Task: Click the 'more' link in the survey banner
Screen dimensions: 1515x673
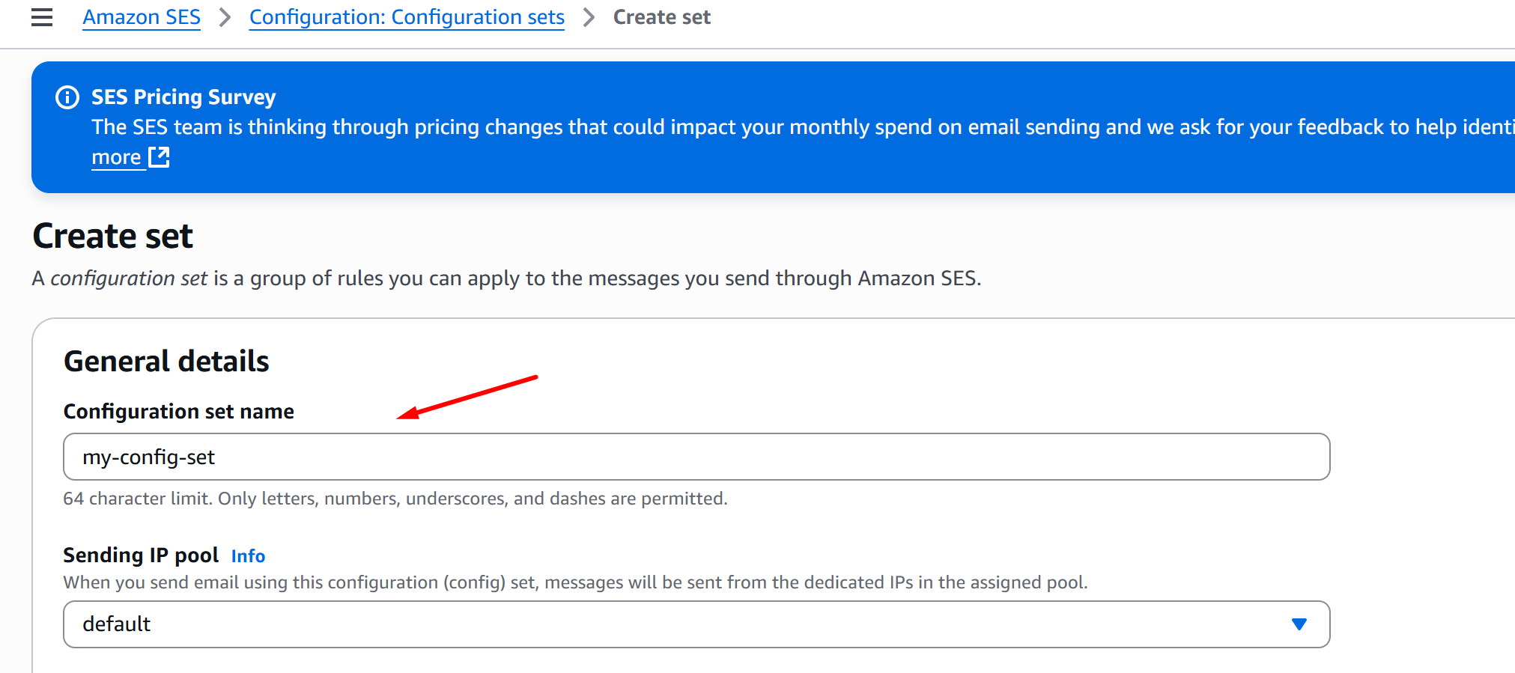Action: (116, 157)
